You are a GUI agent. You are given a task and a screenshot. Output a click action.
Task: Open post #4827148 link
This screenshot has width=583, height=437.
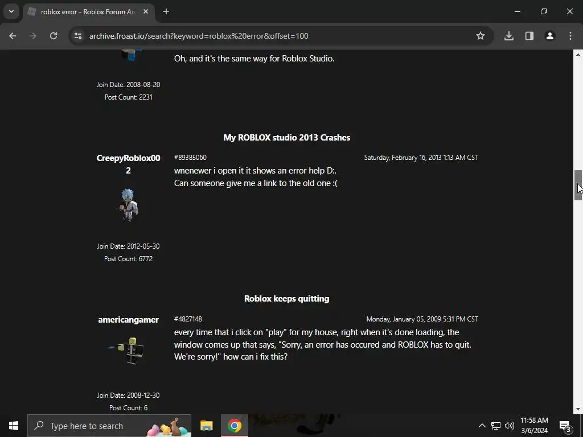coord(188,319)
